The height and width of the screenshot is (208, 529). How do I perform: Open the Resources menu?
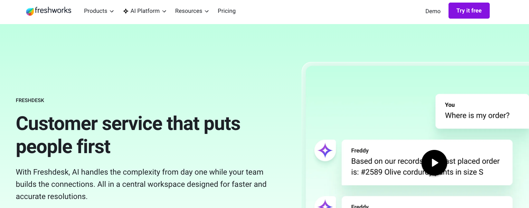click(192, 11)
